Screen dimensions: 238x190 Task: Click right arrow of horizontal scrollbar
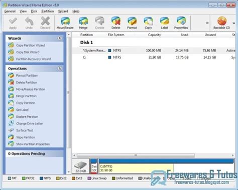(x=233, y=155)
